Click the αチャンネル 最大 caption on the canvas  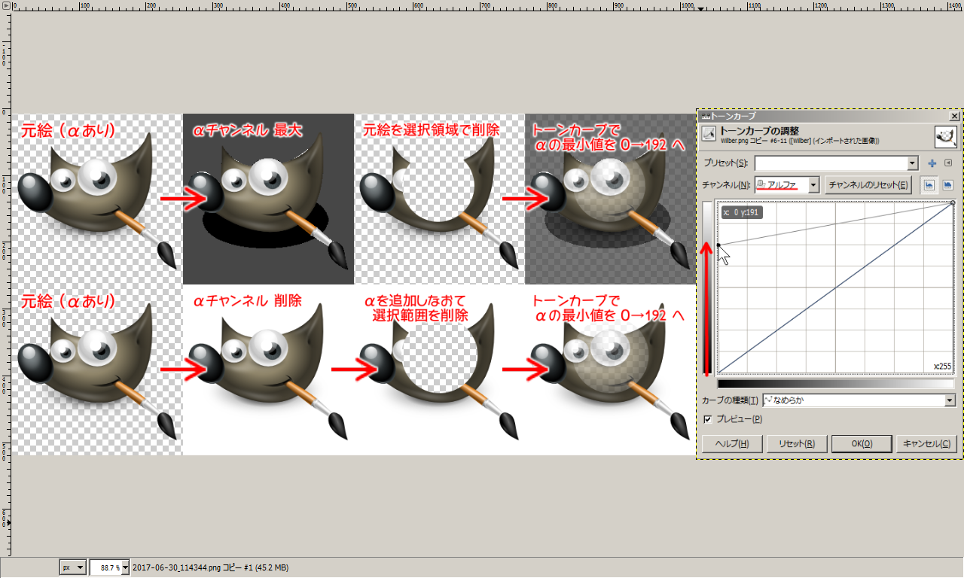point(248,131)
